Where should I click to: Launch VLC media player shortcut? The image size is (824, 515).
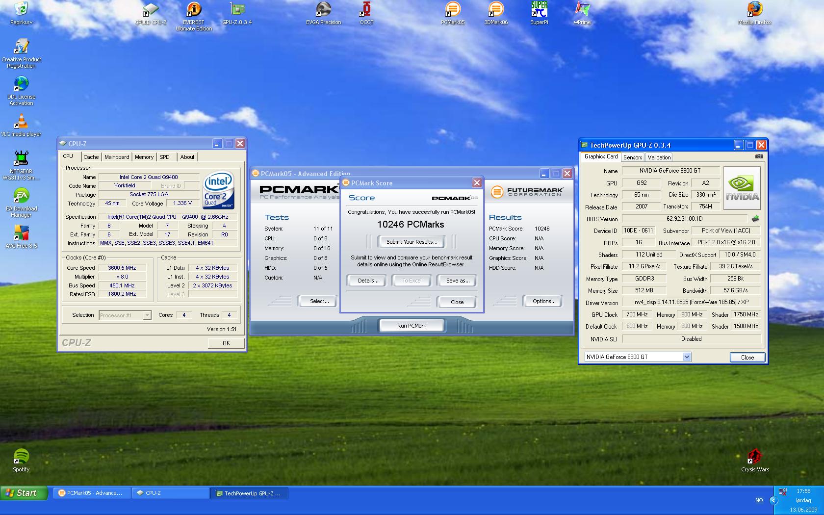click(x=21, y=125)
